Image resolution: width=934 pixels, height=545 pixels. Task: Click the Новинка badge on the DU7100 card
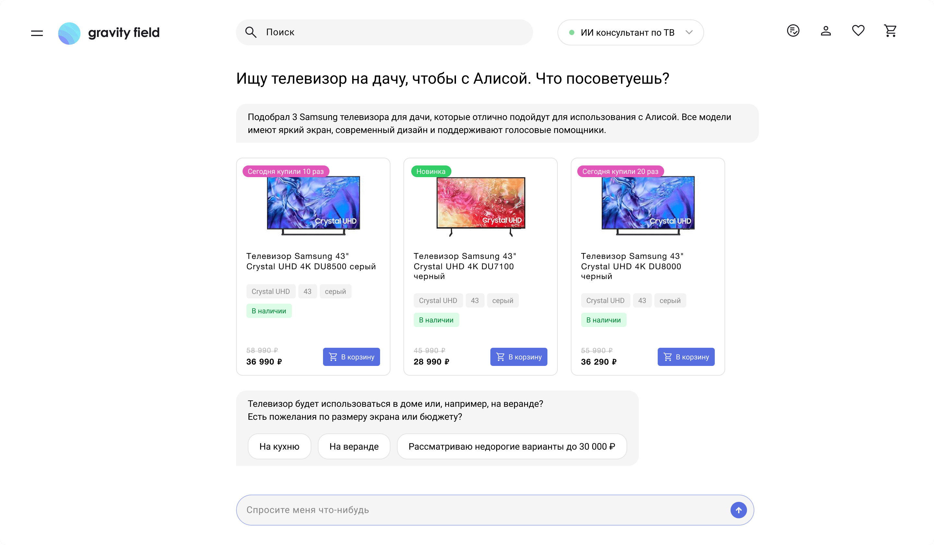click(430, 171)
